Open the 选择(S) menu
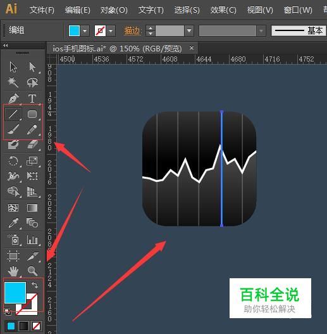The image size is (327, 334). pos(187,10)
